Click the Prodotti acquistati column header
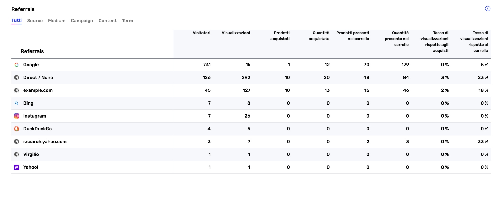Viewport: 503px width, 209px height. (x=280, y=36)
